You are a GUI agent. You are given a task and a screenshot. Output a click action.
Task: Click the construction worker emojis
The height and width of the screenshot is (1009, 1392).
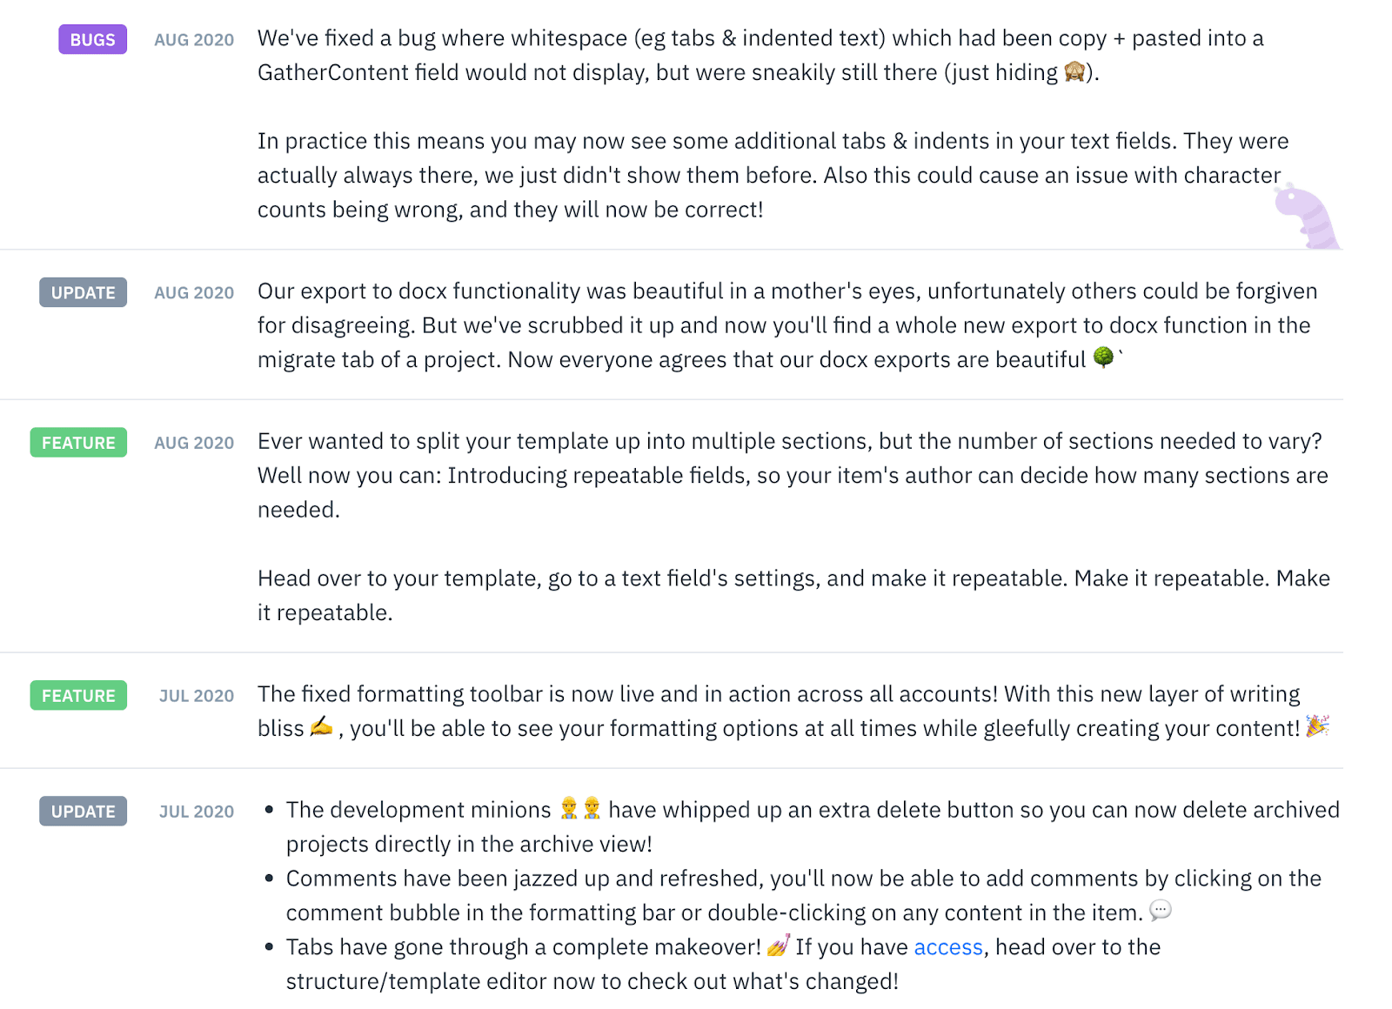(x=580, y=809)
